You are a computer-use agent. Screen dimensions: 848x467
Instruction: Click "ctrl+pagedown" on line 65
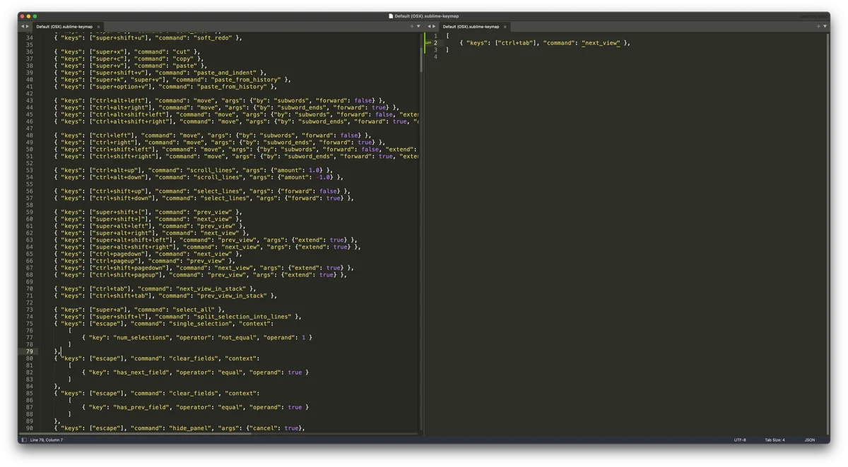[117, 254]
